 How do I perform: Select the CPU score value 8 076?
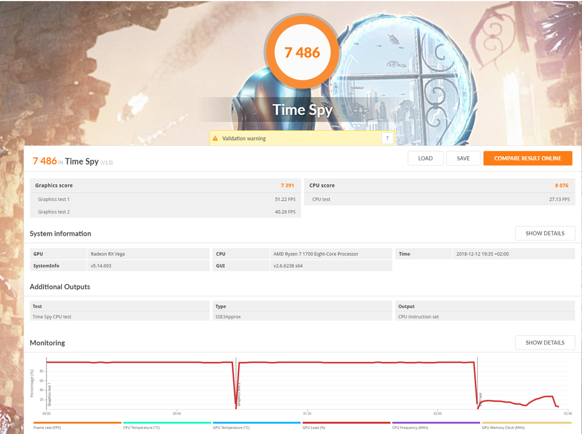point(562,185)
